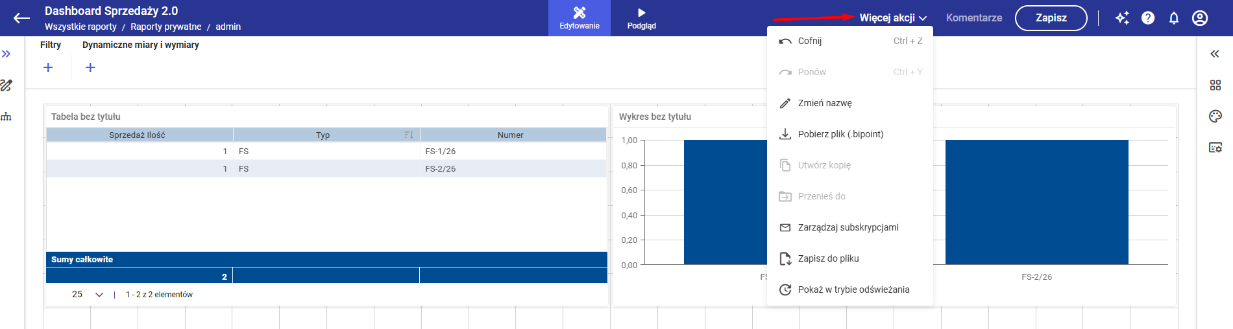Open the Więcej akcji dropdown

(893, 18)
